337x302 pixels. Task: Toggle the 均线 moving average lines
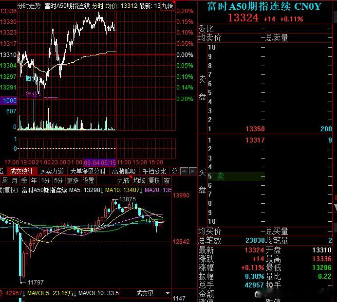point(139,180)
